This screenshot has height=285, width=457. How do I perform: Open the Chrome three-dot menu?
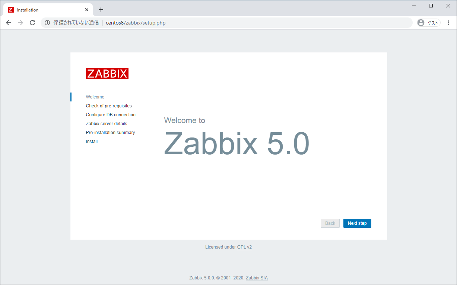pyautogui.click(x=448, y=23)
